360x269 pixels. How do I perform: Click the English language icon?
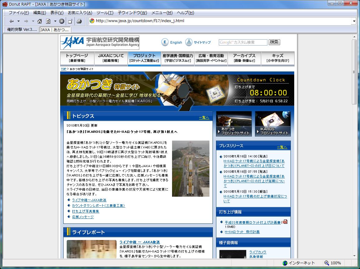[165, 42]
